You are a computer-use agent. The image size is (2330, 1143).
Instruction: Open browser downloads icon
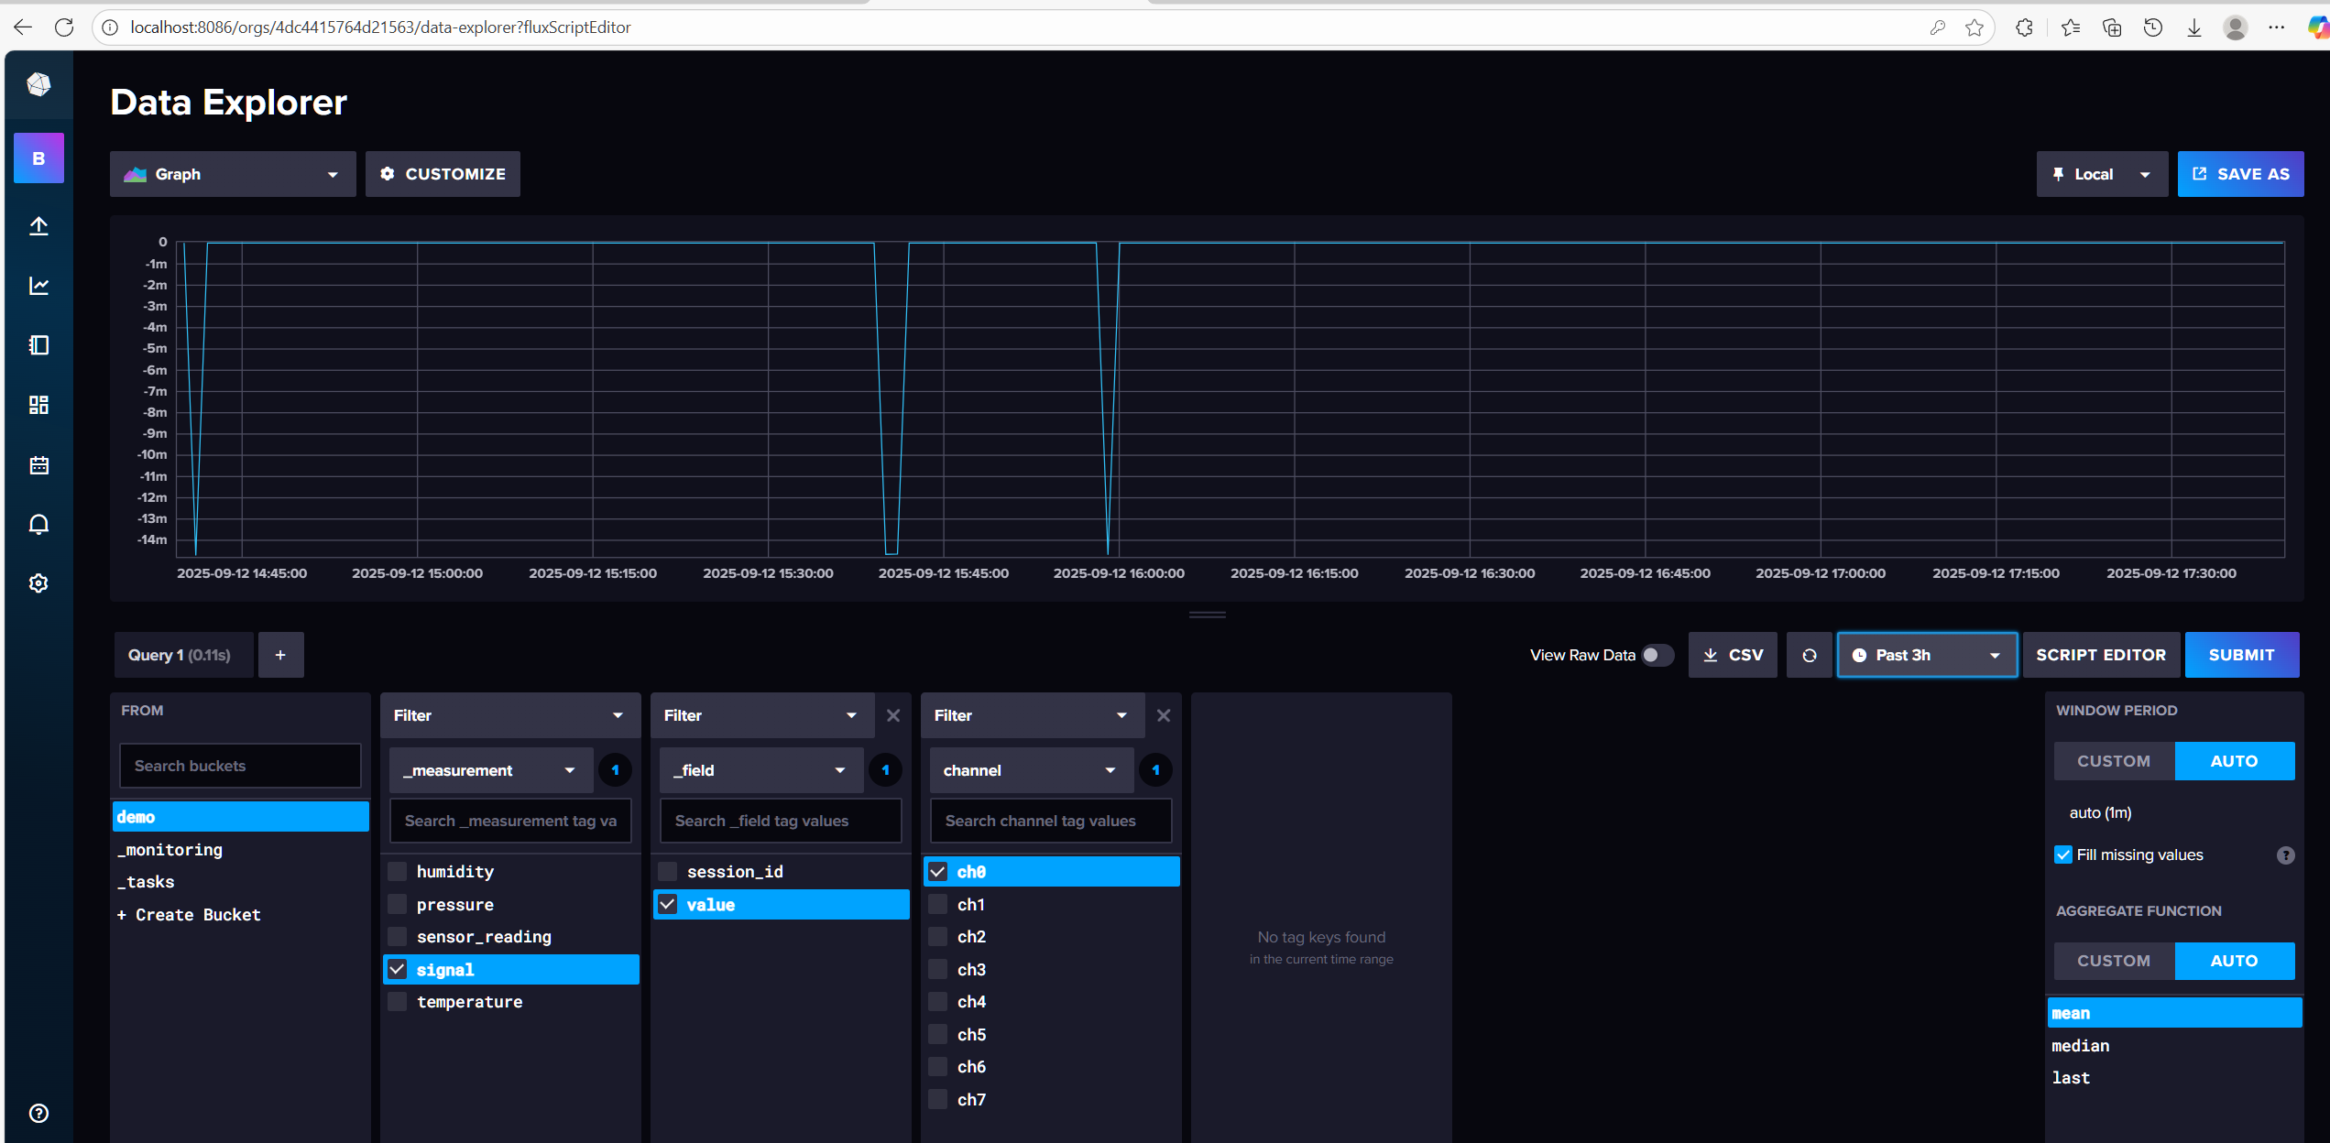pos(2194,27)
